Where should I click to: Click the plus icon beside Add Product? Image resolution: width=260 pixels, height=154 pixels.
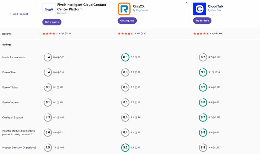[x=11, y=14]
